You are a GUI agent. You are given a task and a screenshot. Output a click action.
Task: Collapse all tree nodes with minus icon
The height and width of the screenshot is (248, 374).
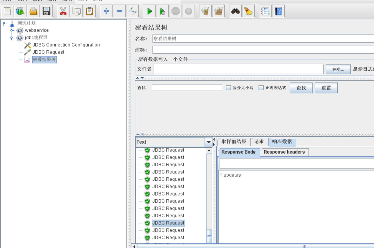119,11
